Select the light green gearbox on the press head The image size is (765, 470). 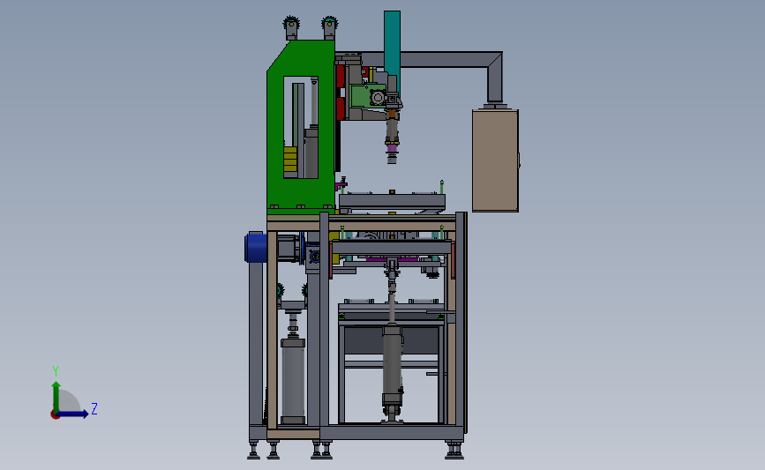[x=366, y=96]
